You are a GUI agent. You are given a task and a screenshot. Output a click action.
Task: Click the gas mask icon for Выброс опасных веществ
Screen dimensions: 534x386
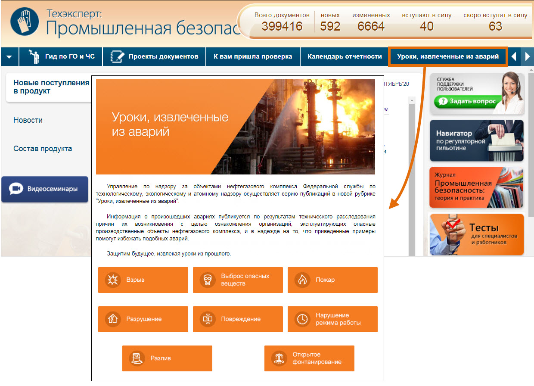point(208,280)
